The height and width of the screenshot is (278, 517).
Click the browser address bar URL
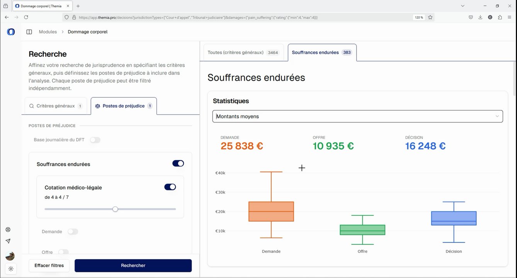pyautogui.click(x=198, y=17)
